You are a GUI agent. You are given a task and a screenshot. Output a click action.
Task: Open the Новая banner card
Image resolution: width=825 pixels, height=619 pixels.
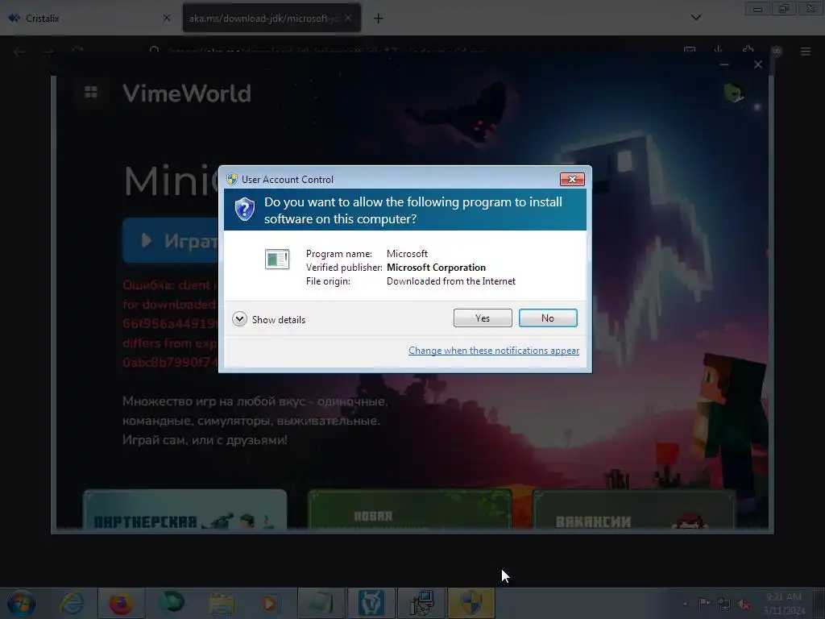coord(409,509)
